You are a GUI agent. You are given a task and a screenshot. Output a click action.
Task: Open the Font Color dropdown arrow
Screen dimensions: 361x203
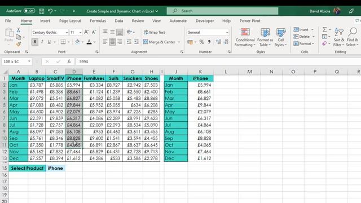point(94,42)
